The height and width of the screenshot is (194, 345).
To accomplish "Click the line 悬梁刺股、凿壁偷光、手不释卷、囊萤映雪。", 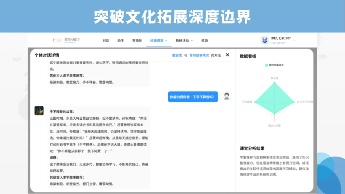I will pos(82,82).
